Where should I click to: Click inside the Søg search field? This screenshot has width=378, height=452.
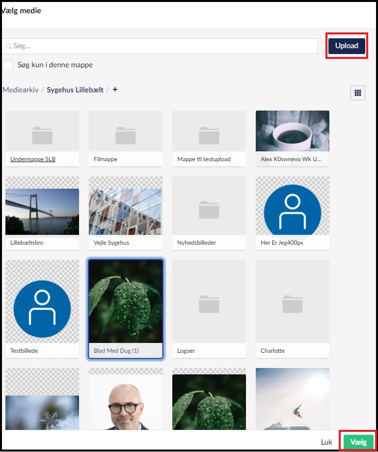160,46
